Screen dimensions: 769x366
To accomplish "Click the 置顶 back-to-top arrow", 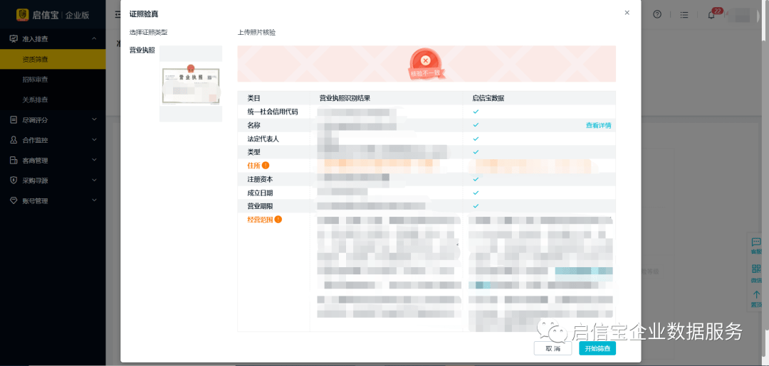I will pos(755,294).
